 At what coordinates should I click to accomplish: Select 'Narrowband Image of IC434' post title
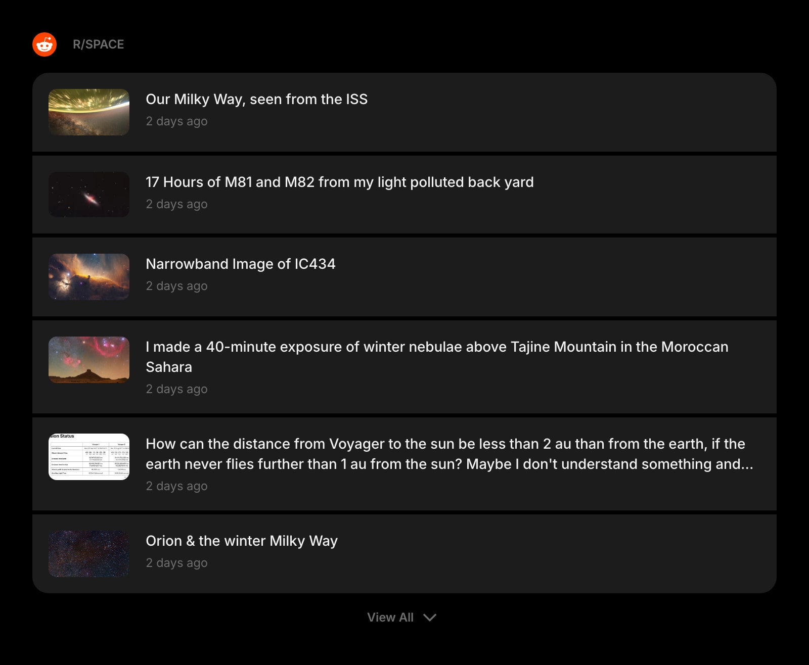(240, 264)
